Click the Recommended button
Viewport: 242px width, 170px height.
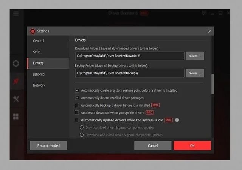point(48,145)
